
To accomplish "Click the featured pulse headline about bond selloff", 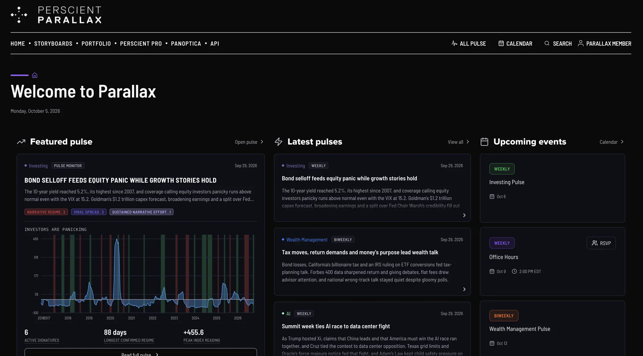I will (x=120, y=180).
